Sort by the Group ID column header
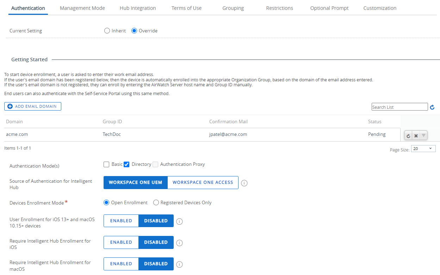 pos(112,121)
